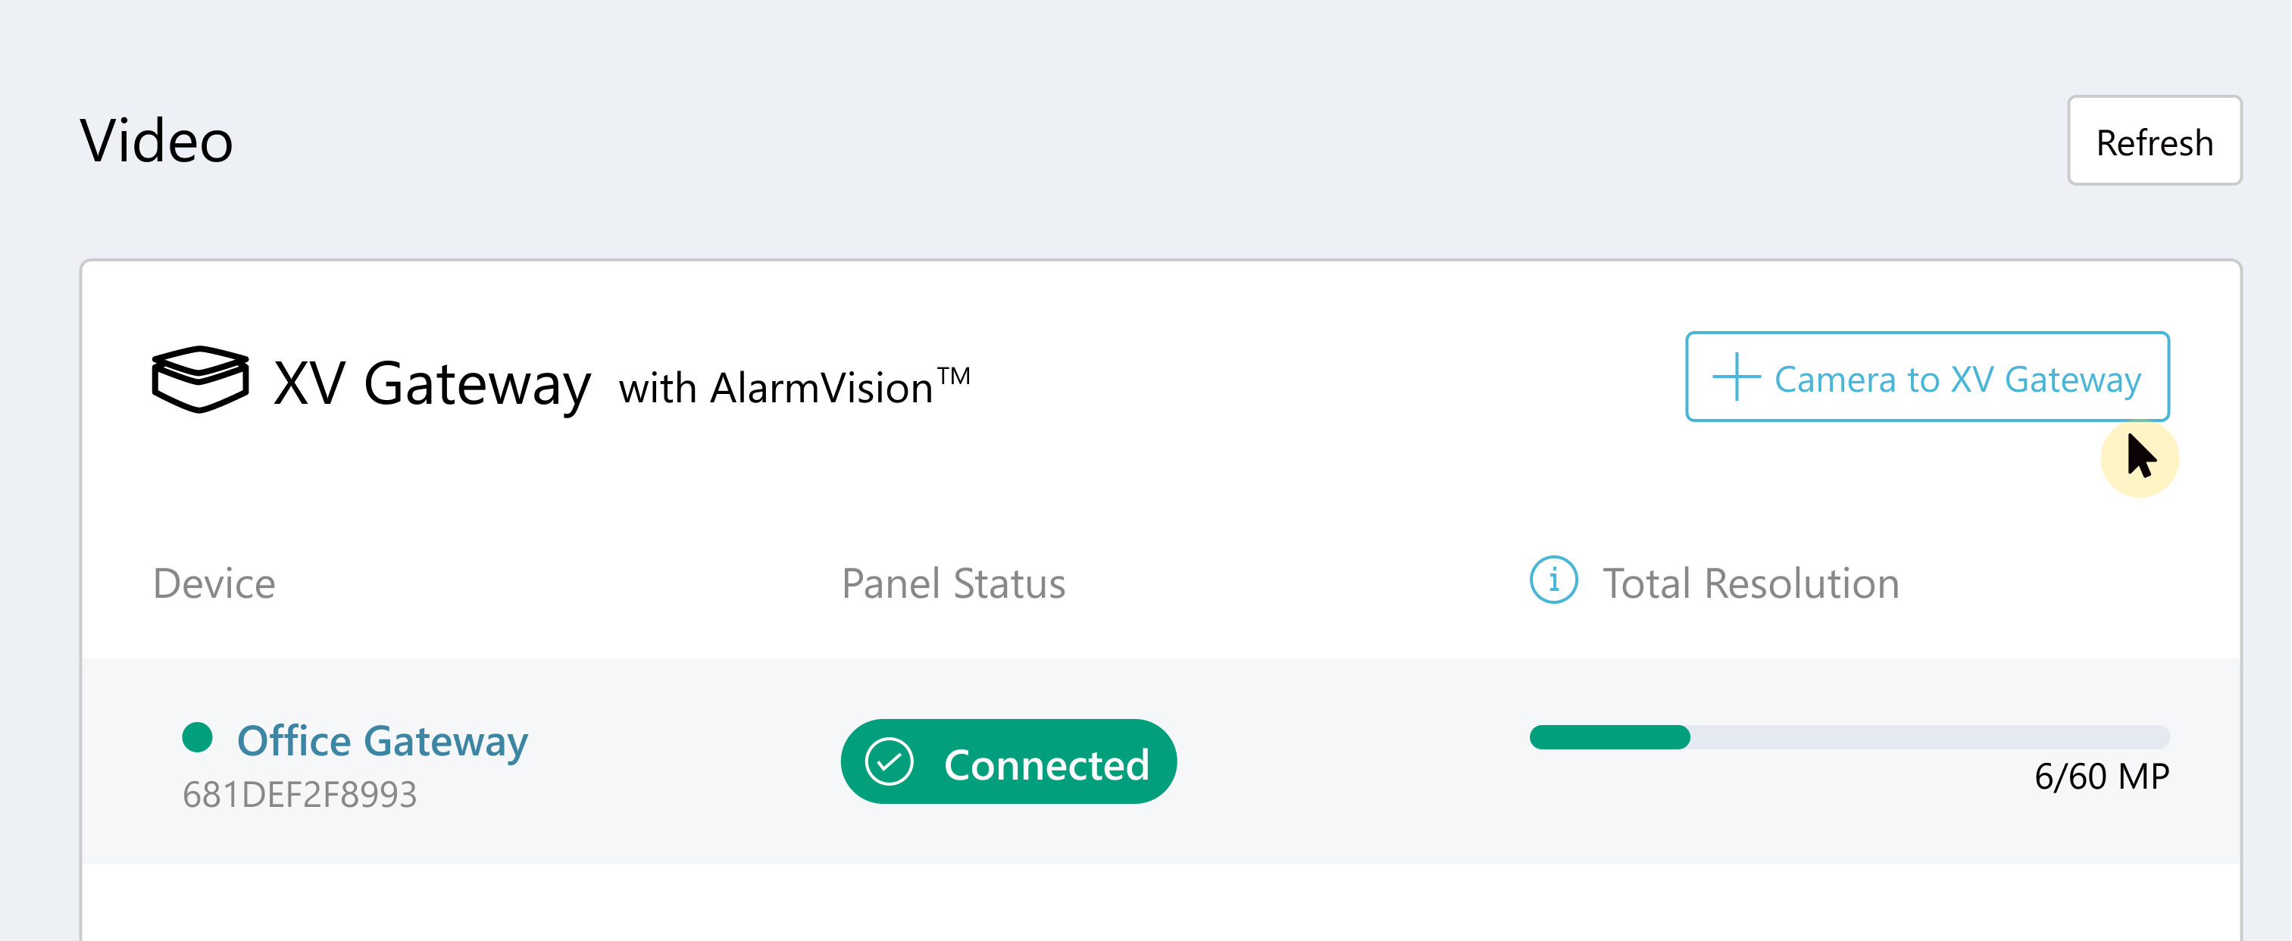The height and width of the screenshot is (941, 2292).
Task: Click the unfilled portion of resolution bar
Action: pyautogui.click(x=1930, y=737)
